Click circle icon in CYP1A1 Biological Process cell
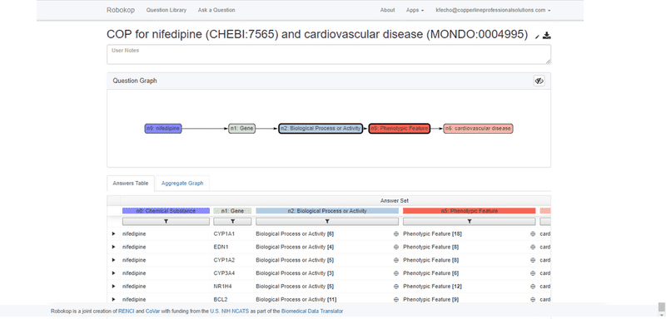The image size is (666, 319). tap(396, 233)
